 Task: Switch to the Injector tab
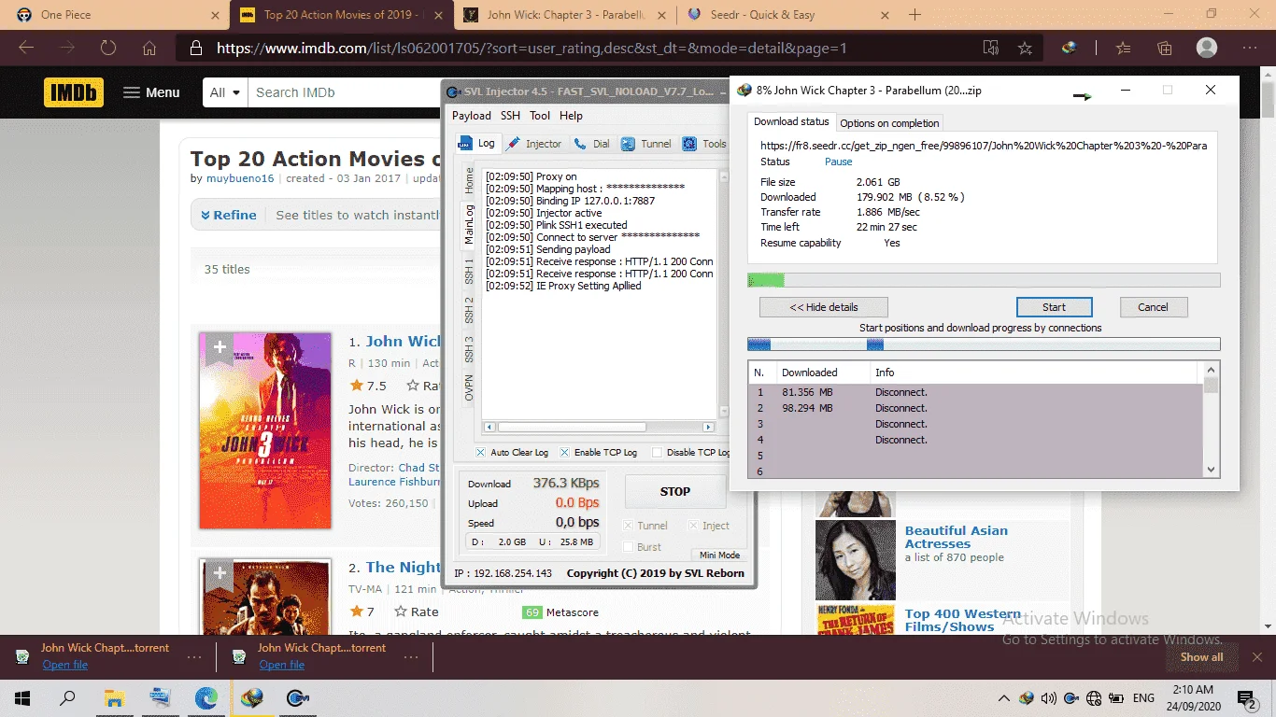533,144
